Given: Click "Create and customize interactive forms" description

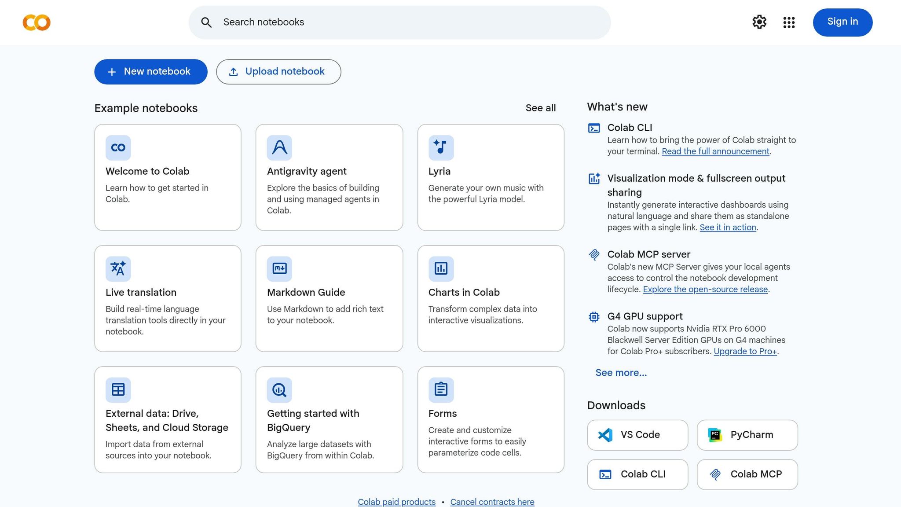Looking at the screenshot, I should [x=477, y=441].
